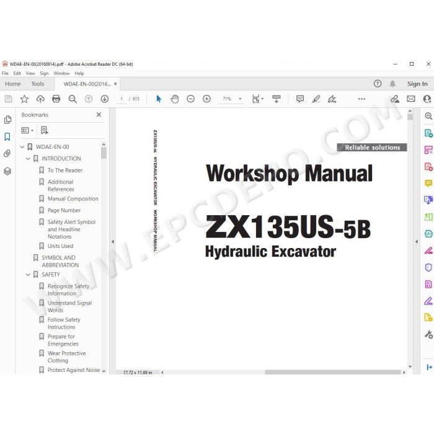The height and width of the screenshot is (434, 434).
Task: Open right pane search zoom icon
Action: pos(428,116)
